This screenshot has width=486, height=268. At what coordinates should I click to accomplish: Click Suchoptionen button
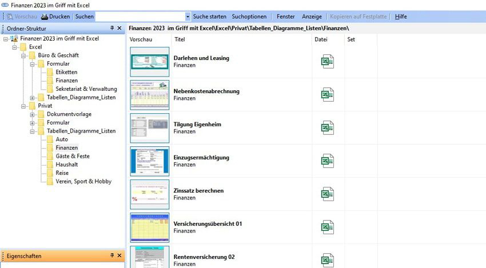(x=249, y=17)
